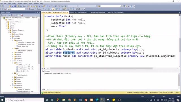
Task: Expand the BookStore database node
Action: coord(6,24)
